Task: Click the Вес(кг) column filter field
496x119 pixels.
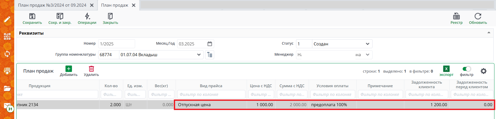Action: coord(161,94)
